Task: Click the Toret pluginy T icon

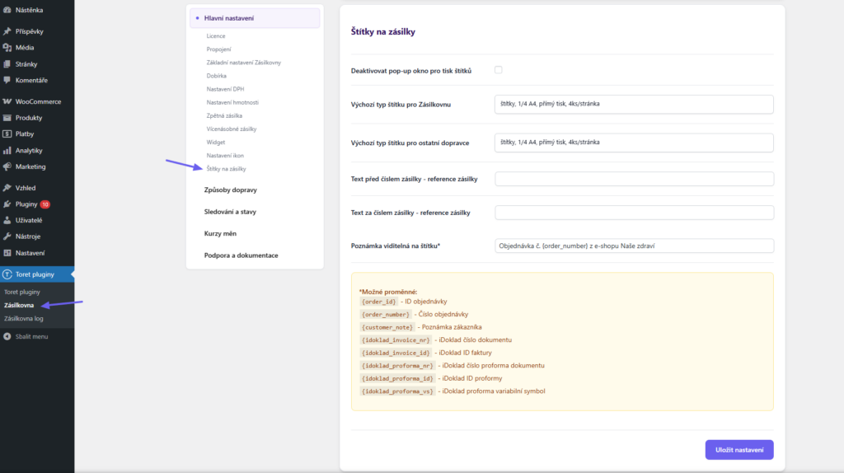Action: (7, 274)
